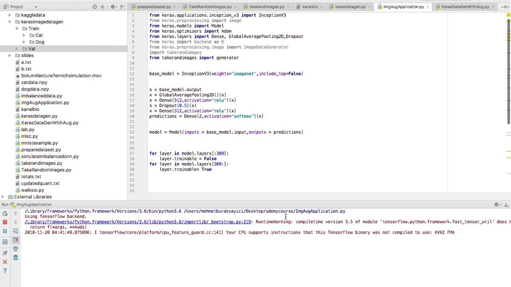Rerun the ImgAugApplication script

5,214
